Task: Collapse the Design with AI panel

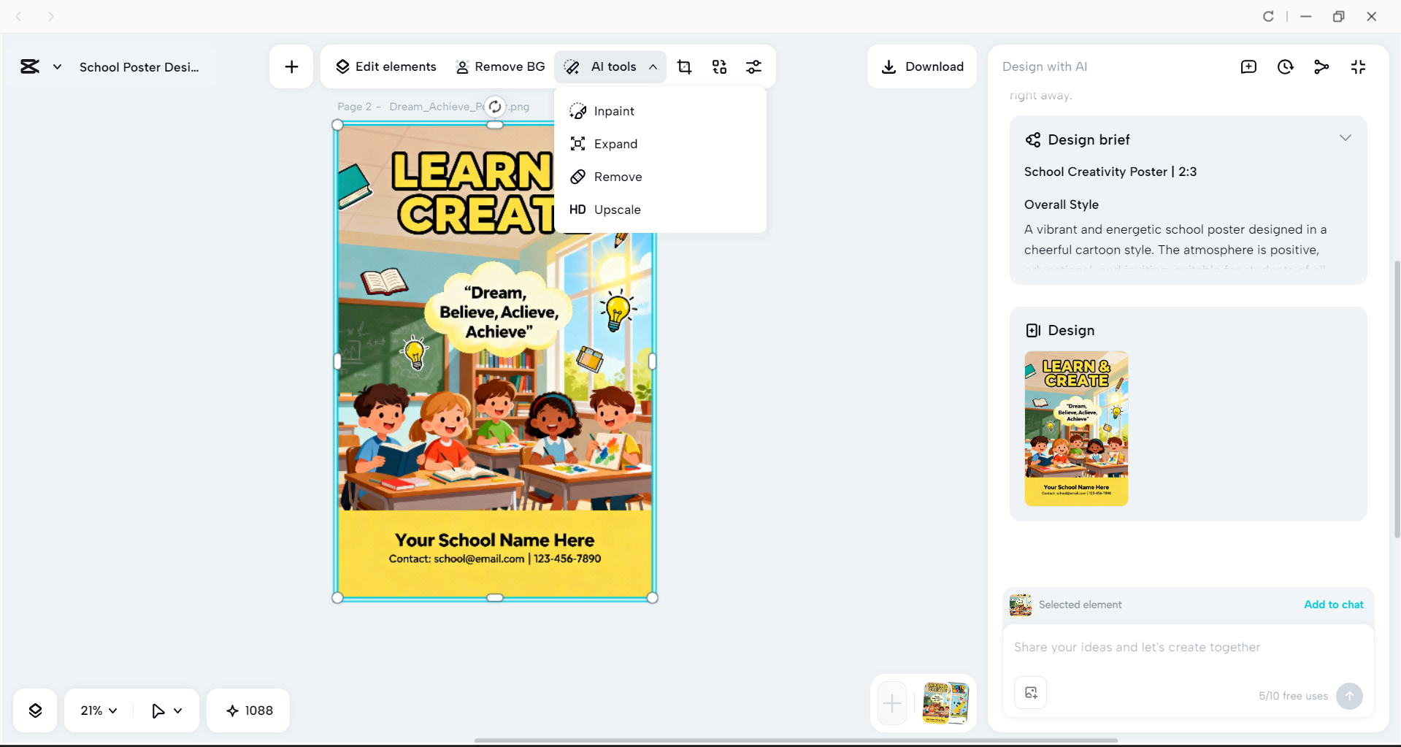Action: point(1359,66)
